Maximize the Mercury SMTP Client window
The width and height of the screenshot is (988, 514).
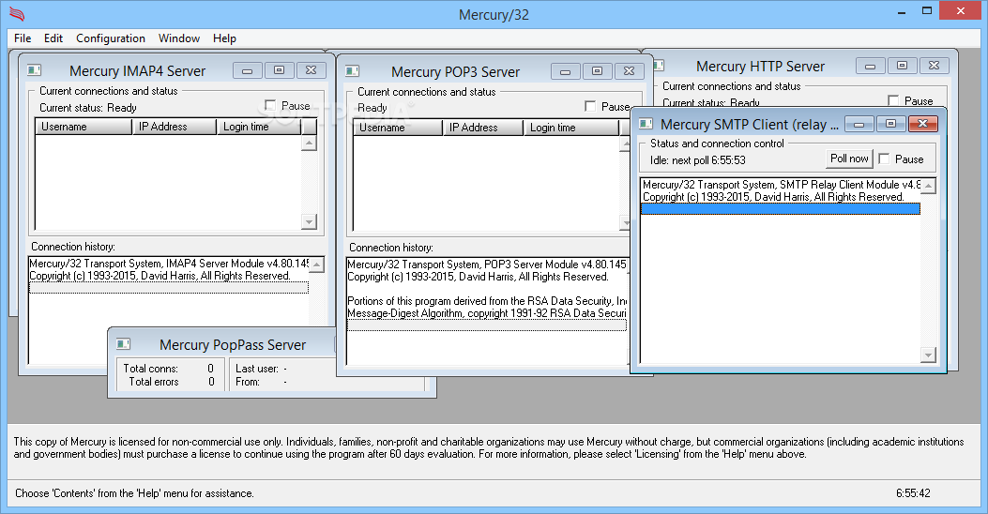pos(891,124)
